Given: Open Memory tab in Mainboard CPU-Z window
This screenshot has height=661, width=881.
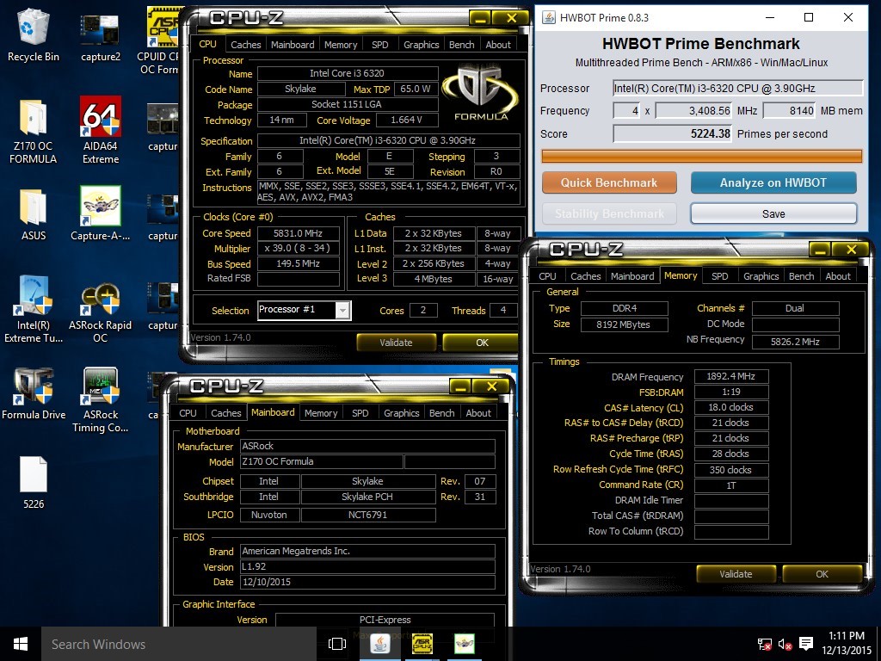Looking at the screenshot, I should point(320,412).
